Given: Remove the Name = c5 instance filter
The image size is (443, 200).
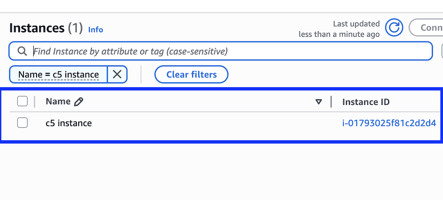Looking at the screenshot, I should [x=117, y=74].
